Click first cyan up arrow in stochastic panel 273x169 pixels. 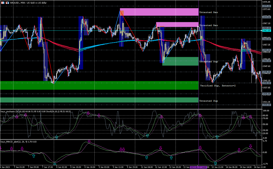(x=56, y=137)
